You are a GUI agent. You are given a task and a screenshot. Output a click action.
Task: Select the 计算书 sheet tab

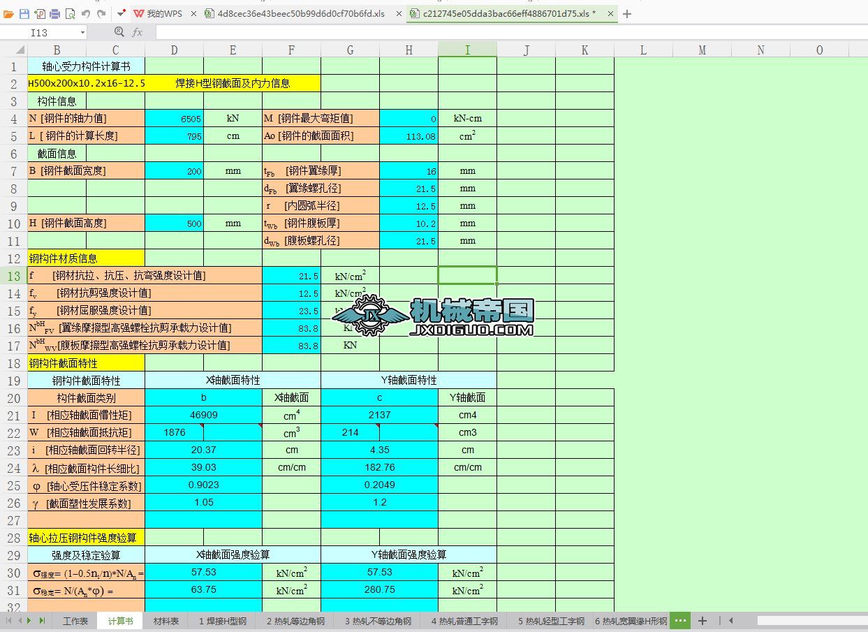click(120, 621)
